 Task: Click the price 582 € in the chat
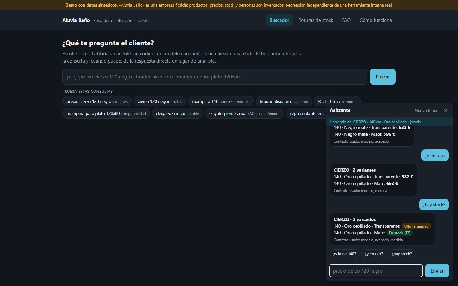(407, 177)
